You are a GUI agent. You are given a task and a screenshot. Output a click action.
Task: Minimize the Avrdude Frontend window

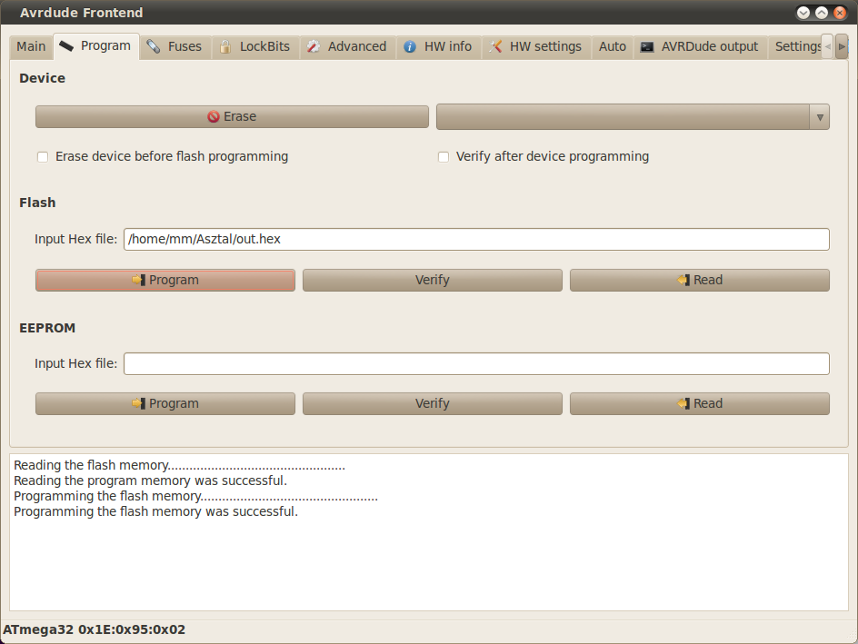click(x=803, y=13)
